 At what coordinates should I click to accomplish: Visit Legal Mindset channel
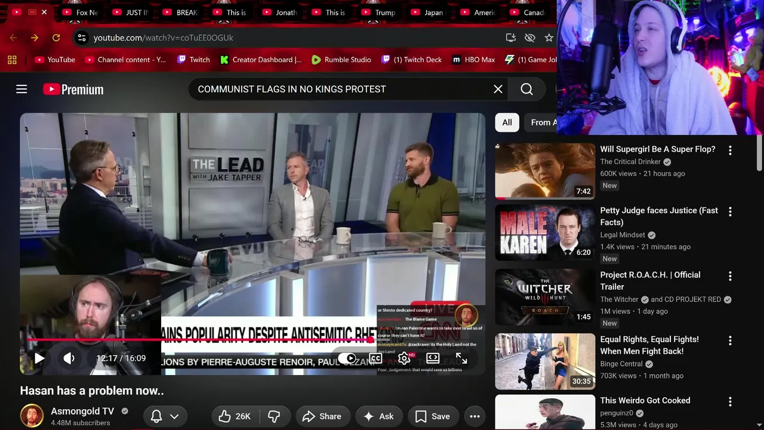[x=623, y=235]
